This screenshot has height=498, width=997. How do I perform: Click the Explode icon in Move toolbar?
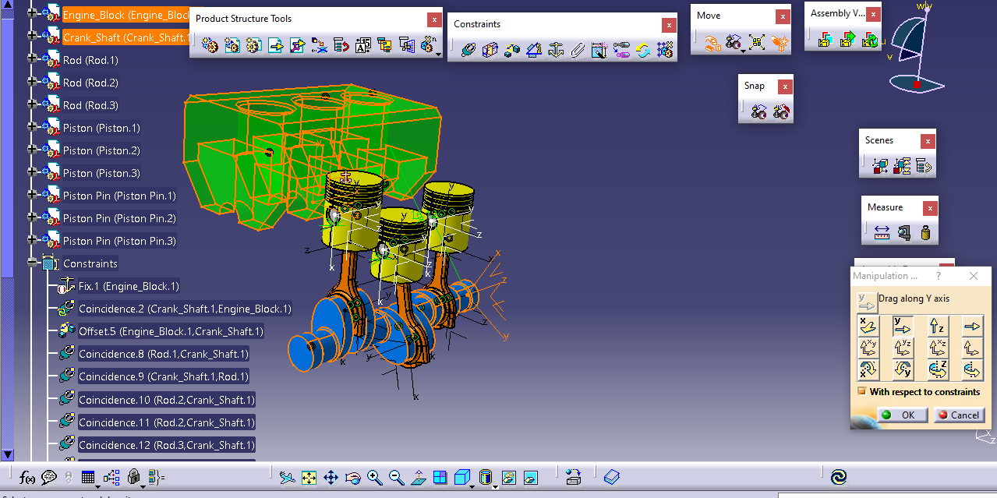click(756, 42)
